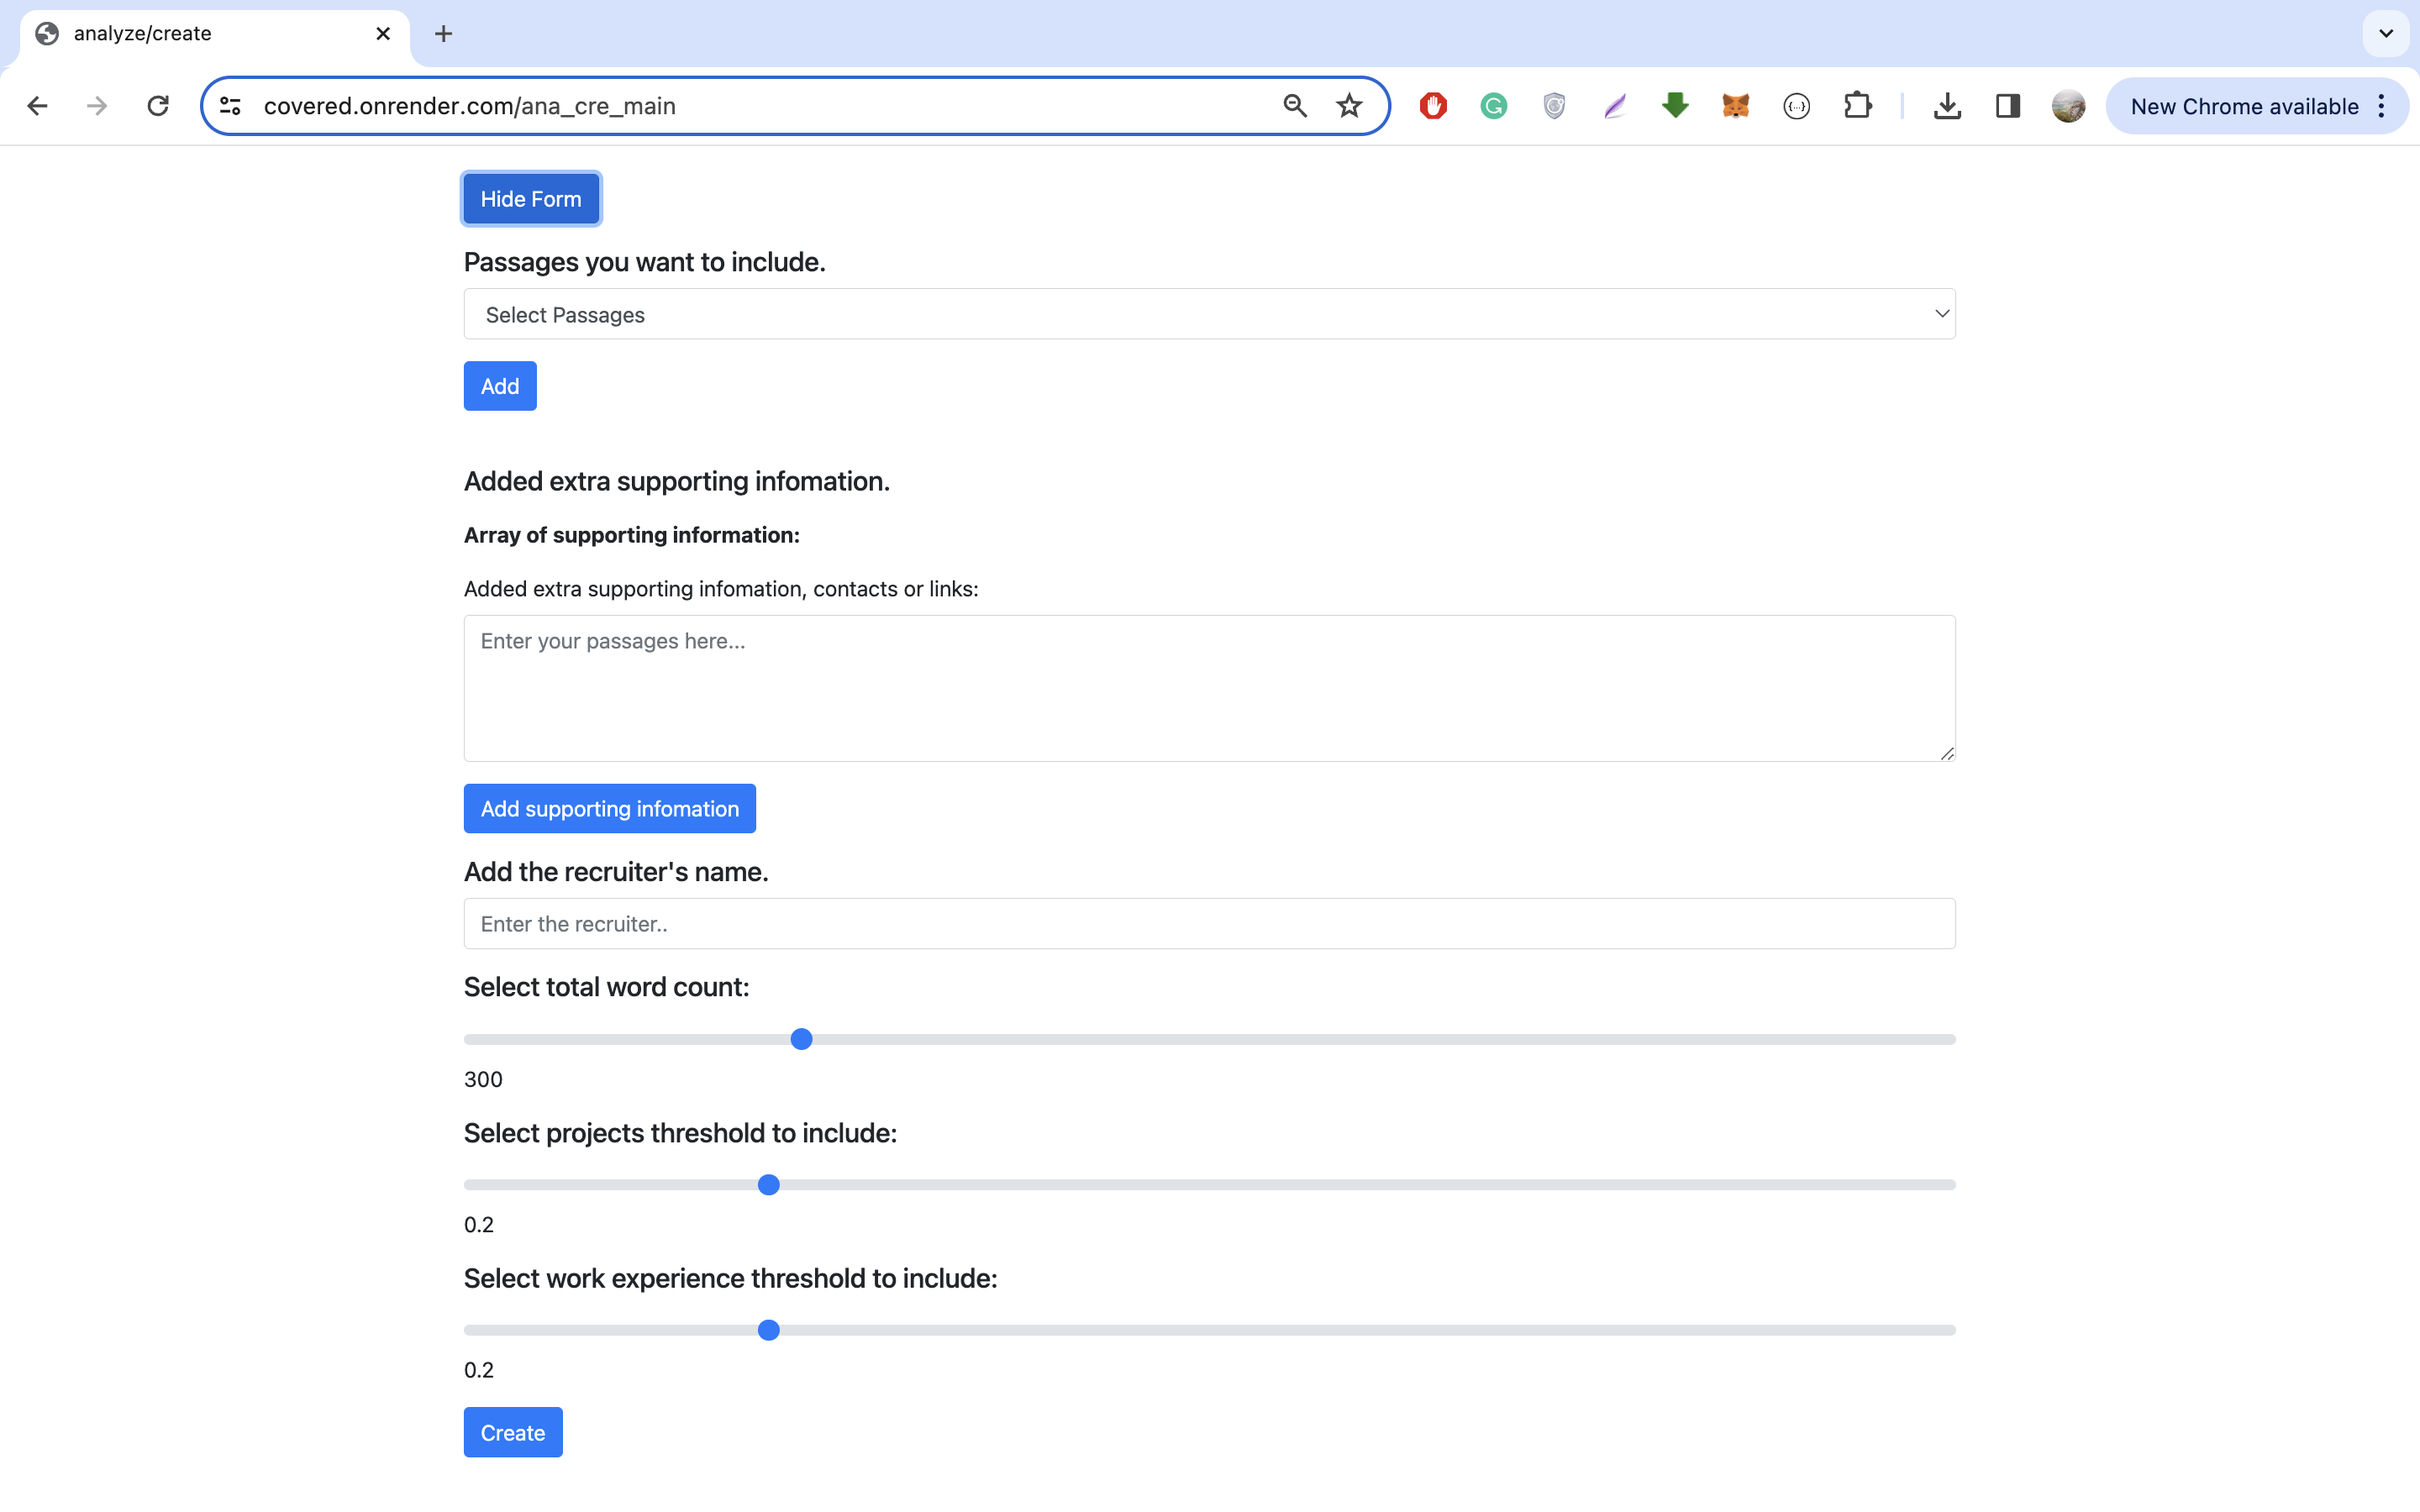
Task: Toggle the browser side panel icon
Action: 2007,106
